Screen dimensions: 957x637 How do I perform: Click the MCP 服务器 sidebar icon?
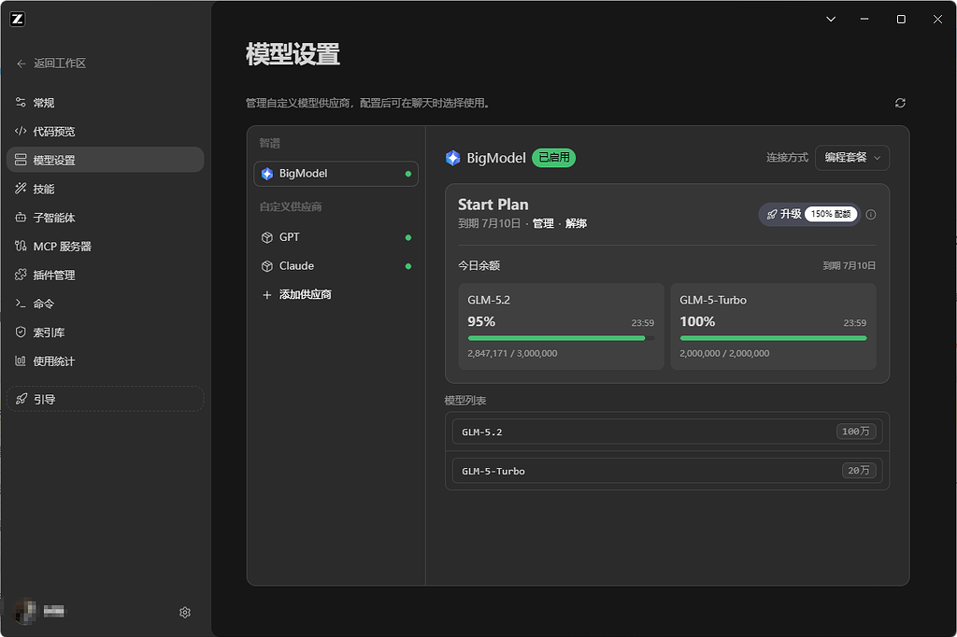(x=21, y=246)
